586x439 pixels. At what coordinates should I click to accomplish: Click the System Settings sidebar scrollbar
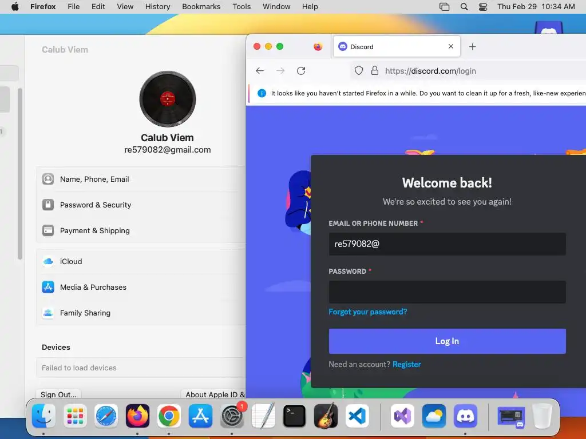(20, 174)
